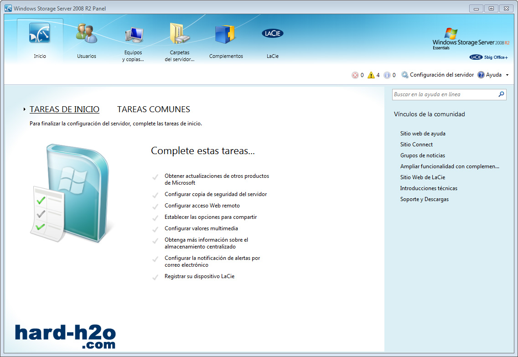Image resolution: width=518 pixels, height=357 pixels.
Task: Toggle checkmark for almacenamiento centralizado task
Action: click(x=155, y=241)
